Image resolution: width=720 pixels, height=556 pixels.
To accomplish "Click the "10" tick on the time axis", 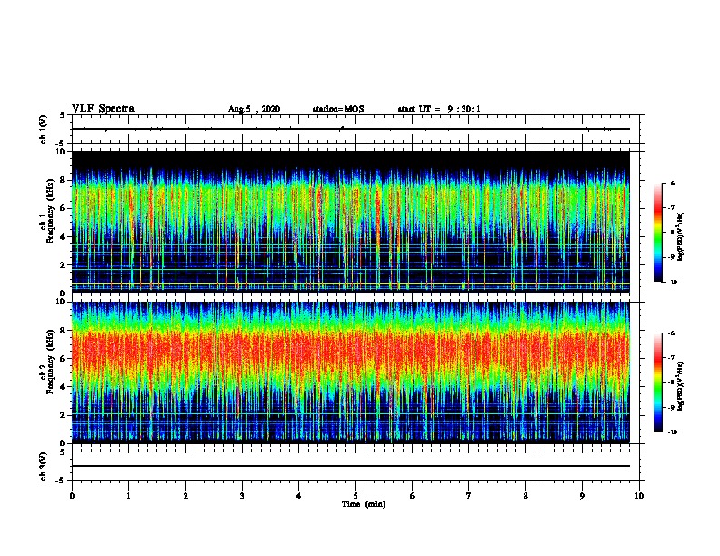I will tap(639, 496).
